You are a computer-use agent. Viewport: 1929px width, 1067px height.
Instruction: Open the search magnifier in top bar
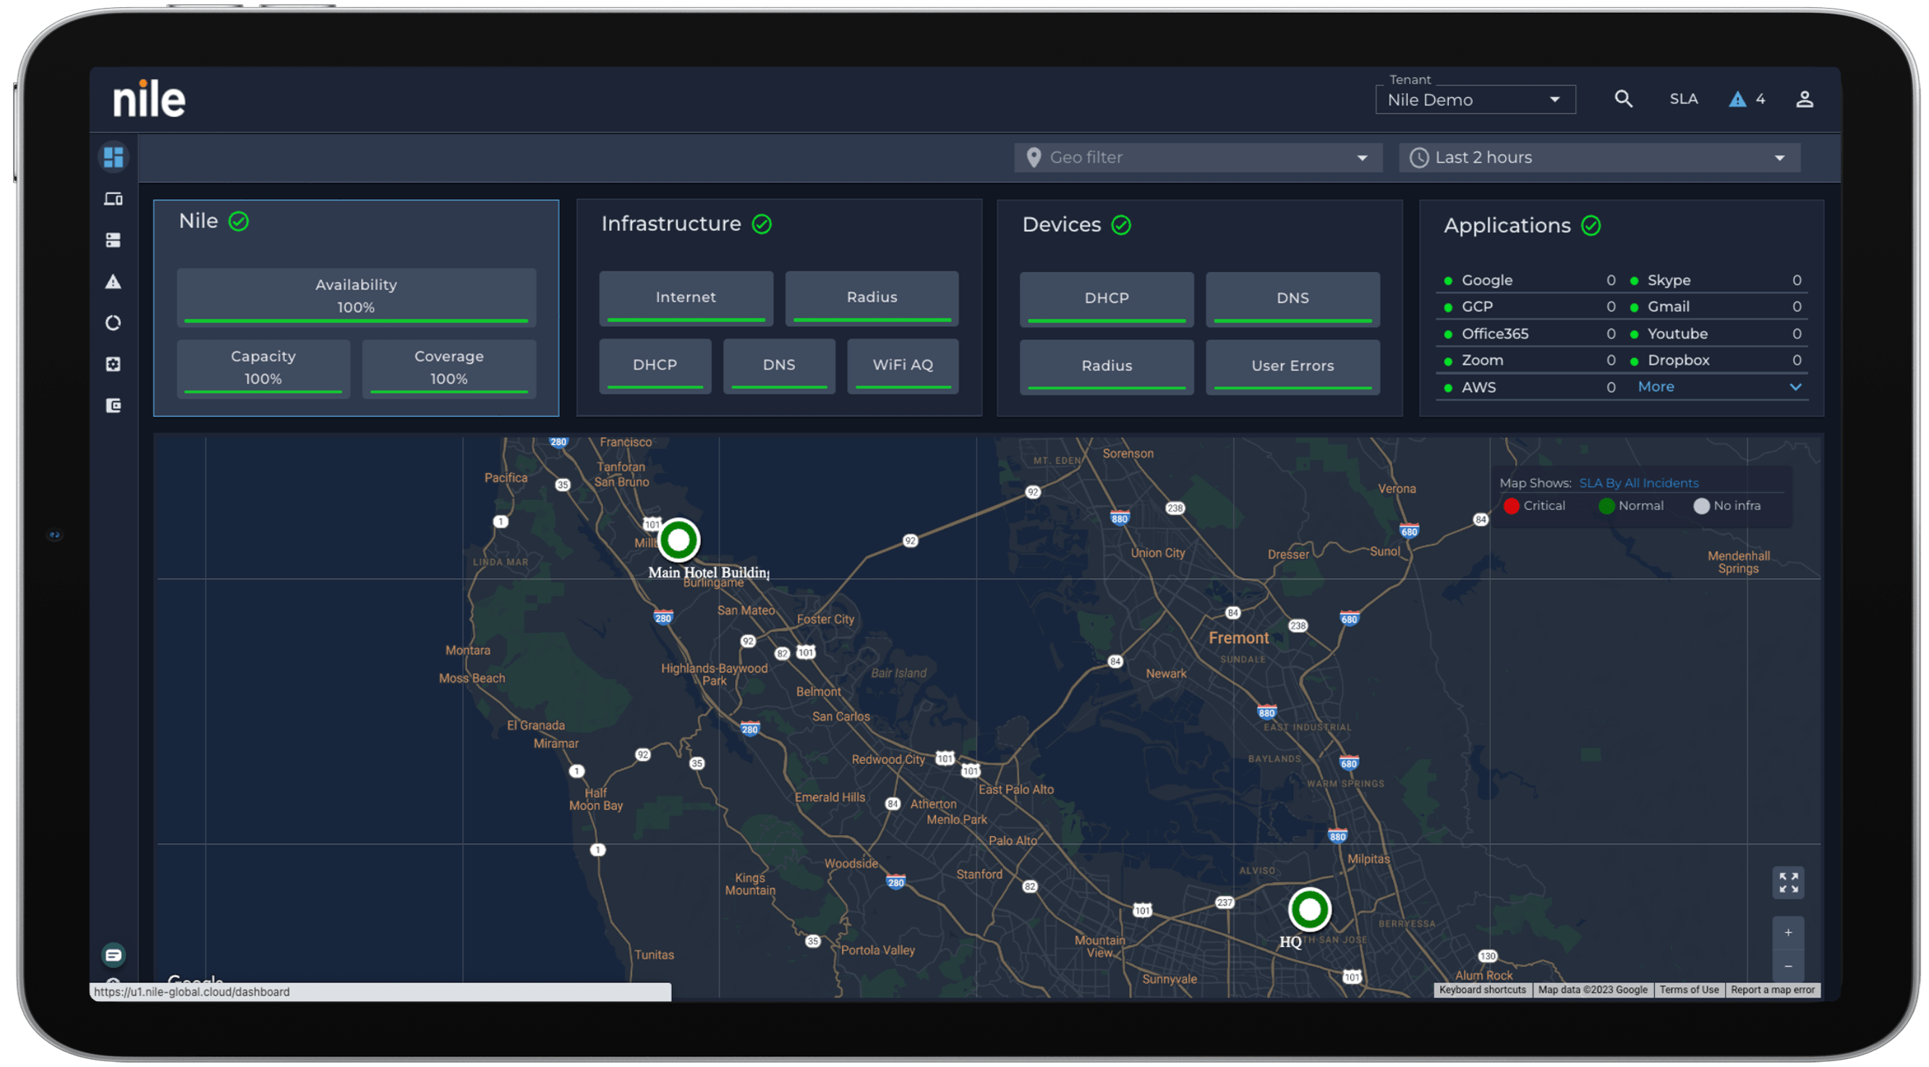pyautogui.click(x=1623, y=98)
